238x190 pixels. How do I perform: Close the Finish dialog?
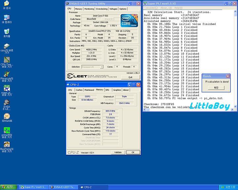[x=228, y=76]
